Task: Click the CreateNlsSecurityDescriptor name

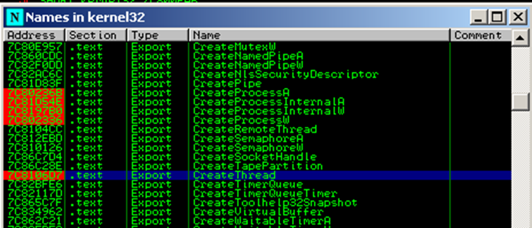Action: 285,74
